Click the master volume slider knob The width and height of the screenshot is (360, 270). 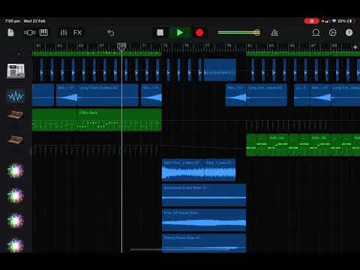click(x=256, y=32)
